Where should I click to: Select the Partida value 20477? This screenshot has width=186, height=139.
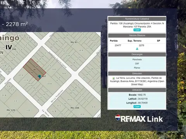pyautogui.click(x=118, y=46)
